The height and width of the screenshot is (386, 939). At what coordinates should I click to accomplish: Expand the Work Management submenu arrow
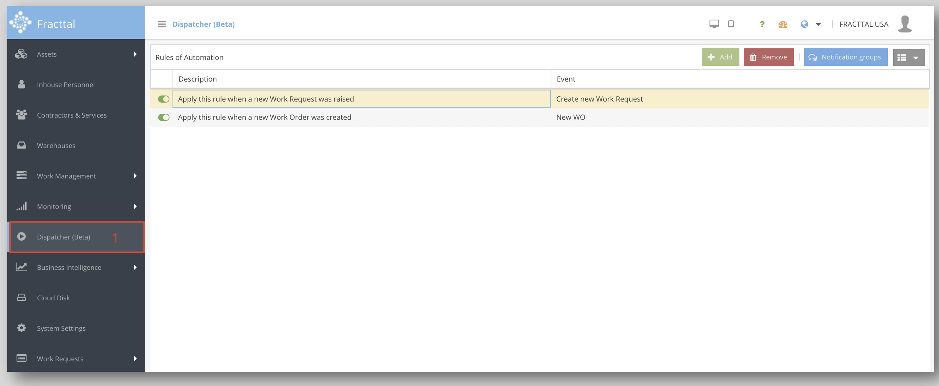coord(135,176)
